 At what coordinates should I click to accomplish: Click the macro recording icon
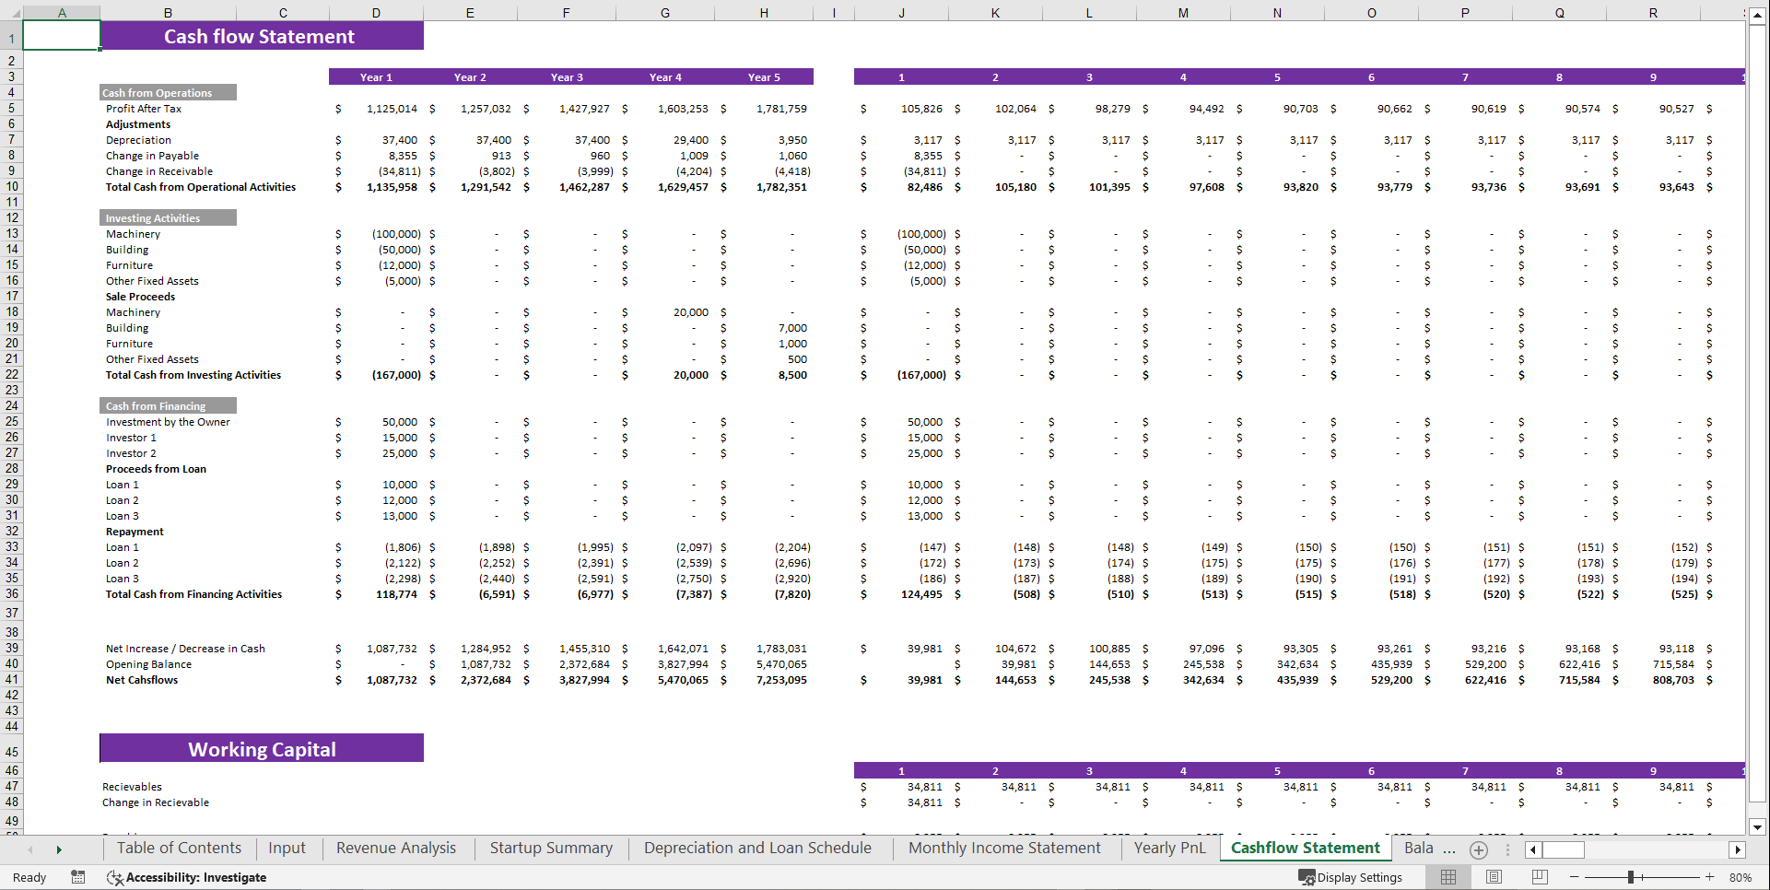point(78,877)
